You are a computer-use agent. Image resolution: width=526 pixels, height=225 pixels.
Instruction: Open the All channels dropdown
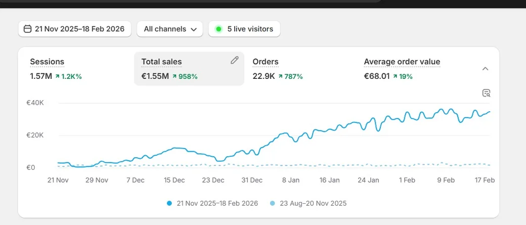point(170,29)
